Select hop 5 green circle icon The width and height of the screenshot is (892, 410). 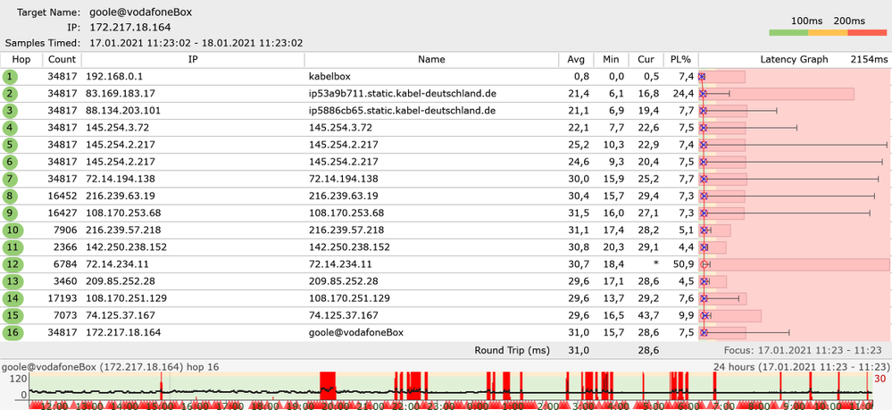click(10, 146)
